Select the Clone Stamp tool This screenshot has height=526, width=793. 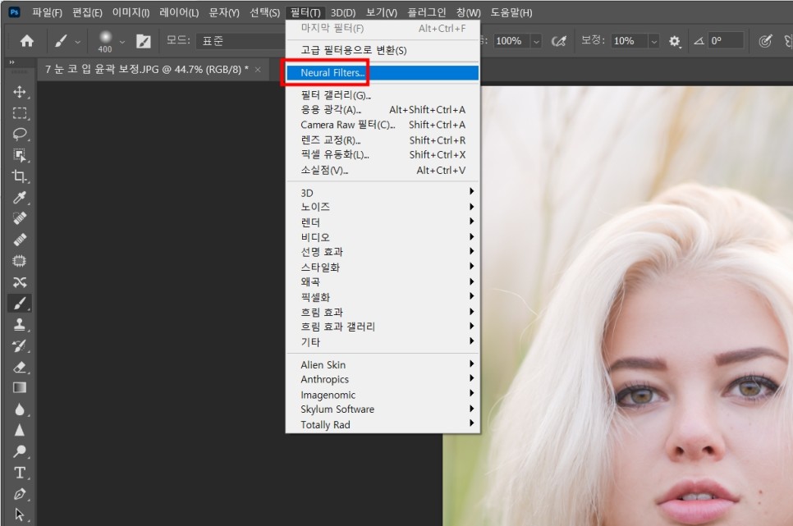point(20,325)
